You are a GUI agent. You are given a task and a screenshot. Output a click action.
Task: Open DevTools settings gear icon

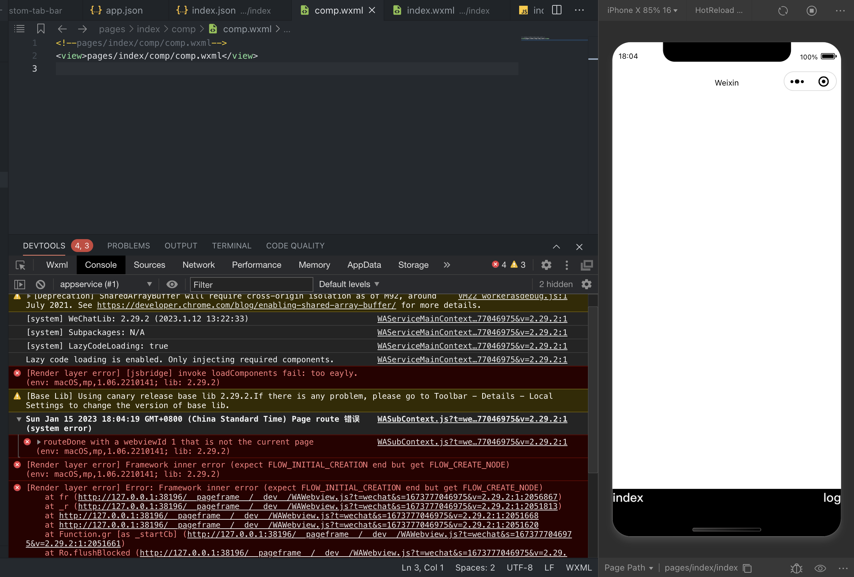click(x=546, y=265)
